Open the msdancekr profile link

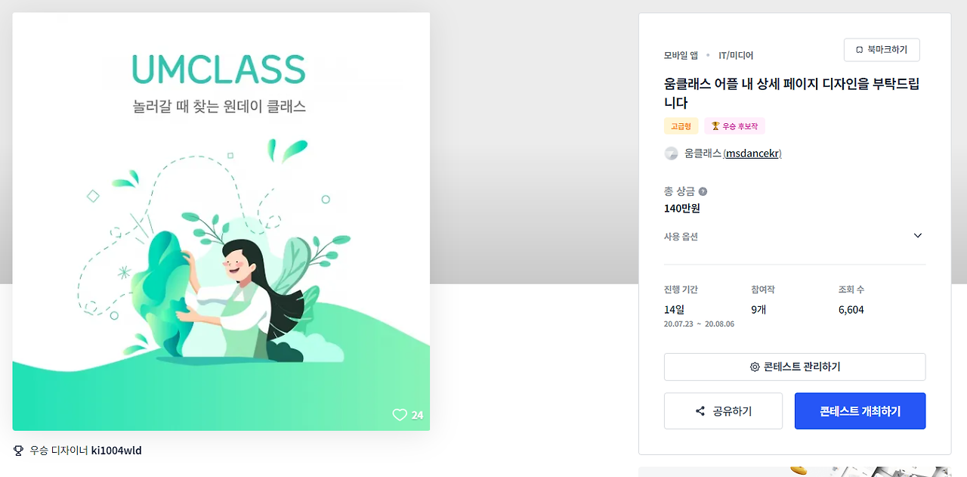(x=752, y=153)
